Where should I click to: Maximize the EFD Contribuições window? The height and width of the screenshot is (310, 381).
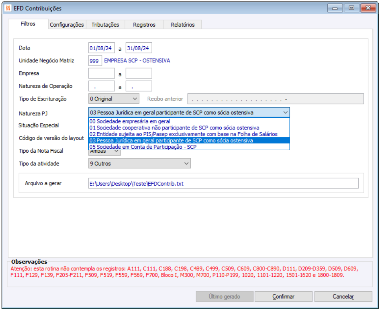pos(351,8)
